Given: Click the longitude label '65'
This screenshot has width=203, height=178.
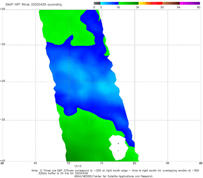Looking at the screenshot, I should tap(35, 163).
